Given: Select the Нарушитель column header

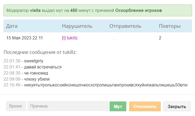Looking at the screenshot, I should pos(77,26).
